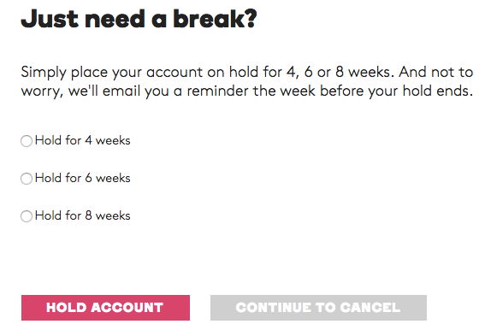Click the word "break" in the heading
The image size is (491, 330).
coord(210,19)
